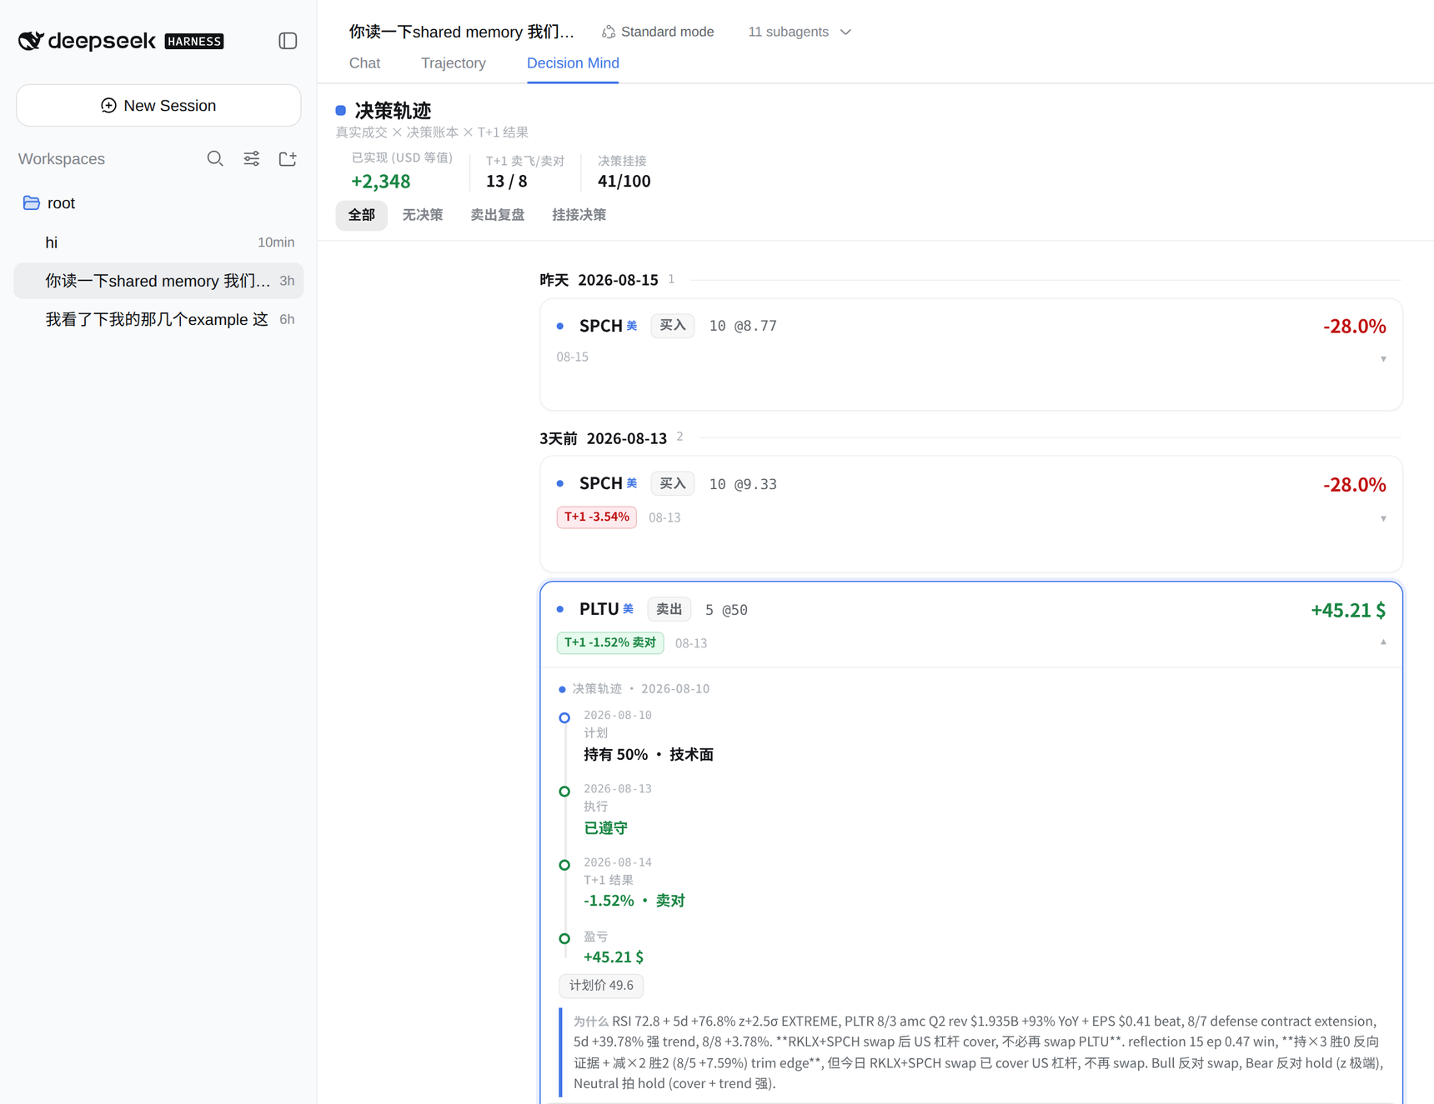Click the 已遵守 execution status
The height and width of the screenshot is (1104, 1434).
click(605, 828)
